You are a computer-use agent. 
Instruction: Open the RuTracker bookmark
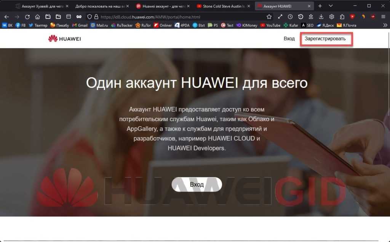pyautogui.click(x=121, y=25)
